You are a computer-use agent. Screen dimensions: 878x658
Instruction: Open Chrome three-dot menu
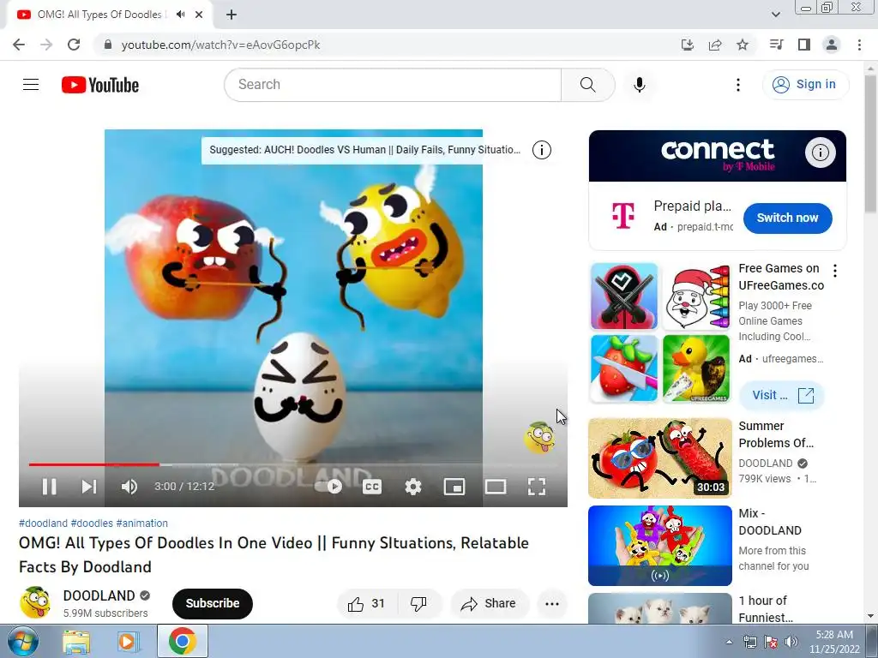click(x=859, y=45)
